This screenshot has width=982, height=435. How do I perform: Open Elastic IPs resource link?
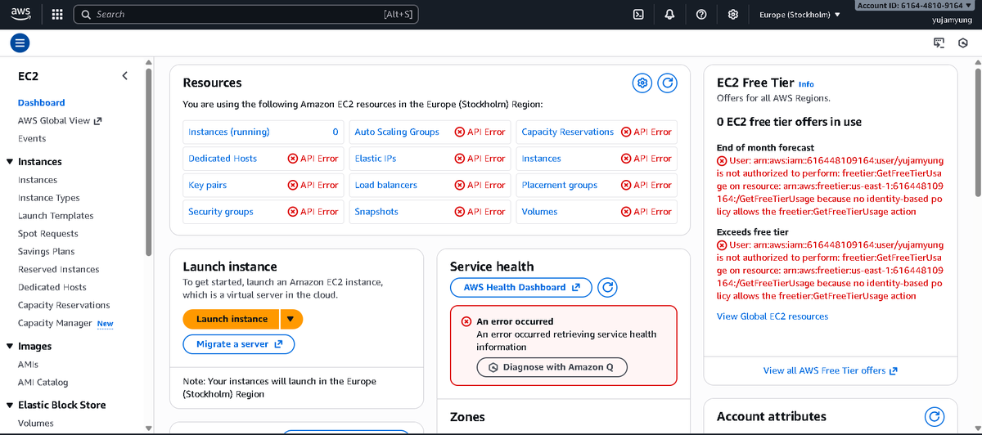pos(374,159)
